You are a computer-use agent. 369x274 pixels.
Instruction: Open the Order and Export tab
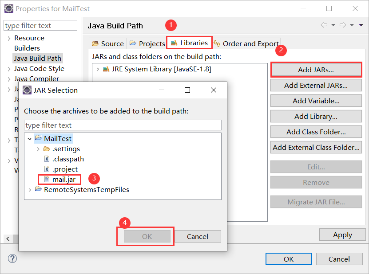coord(246,43)
